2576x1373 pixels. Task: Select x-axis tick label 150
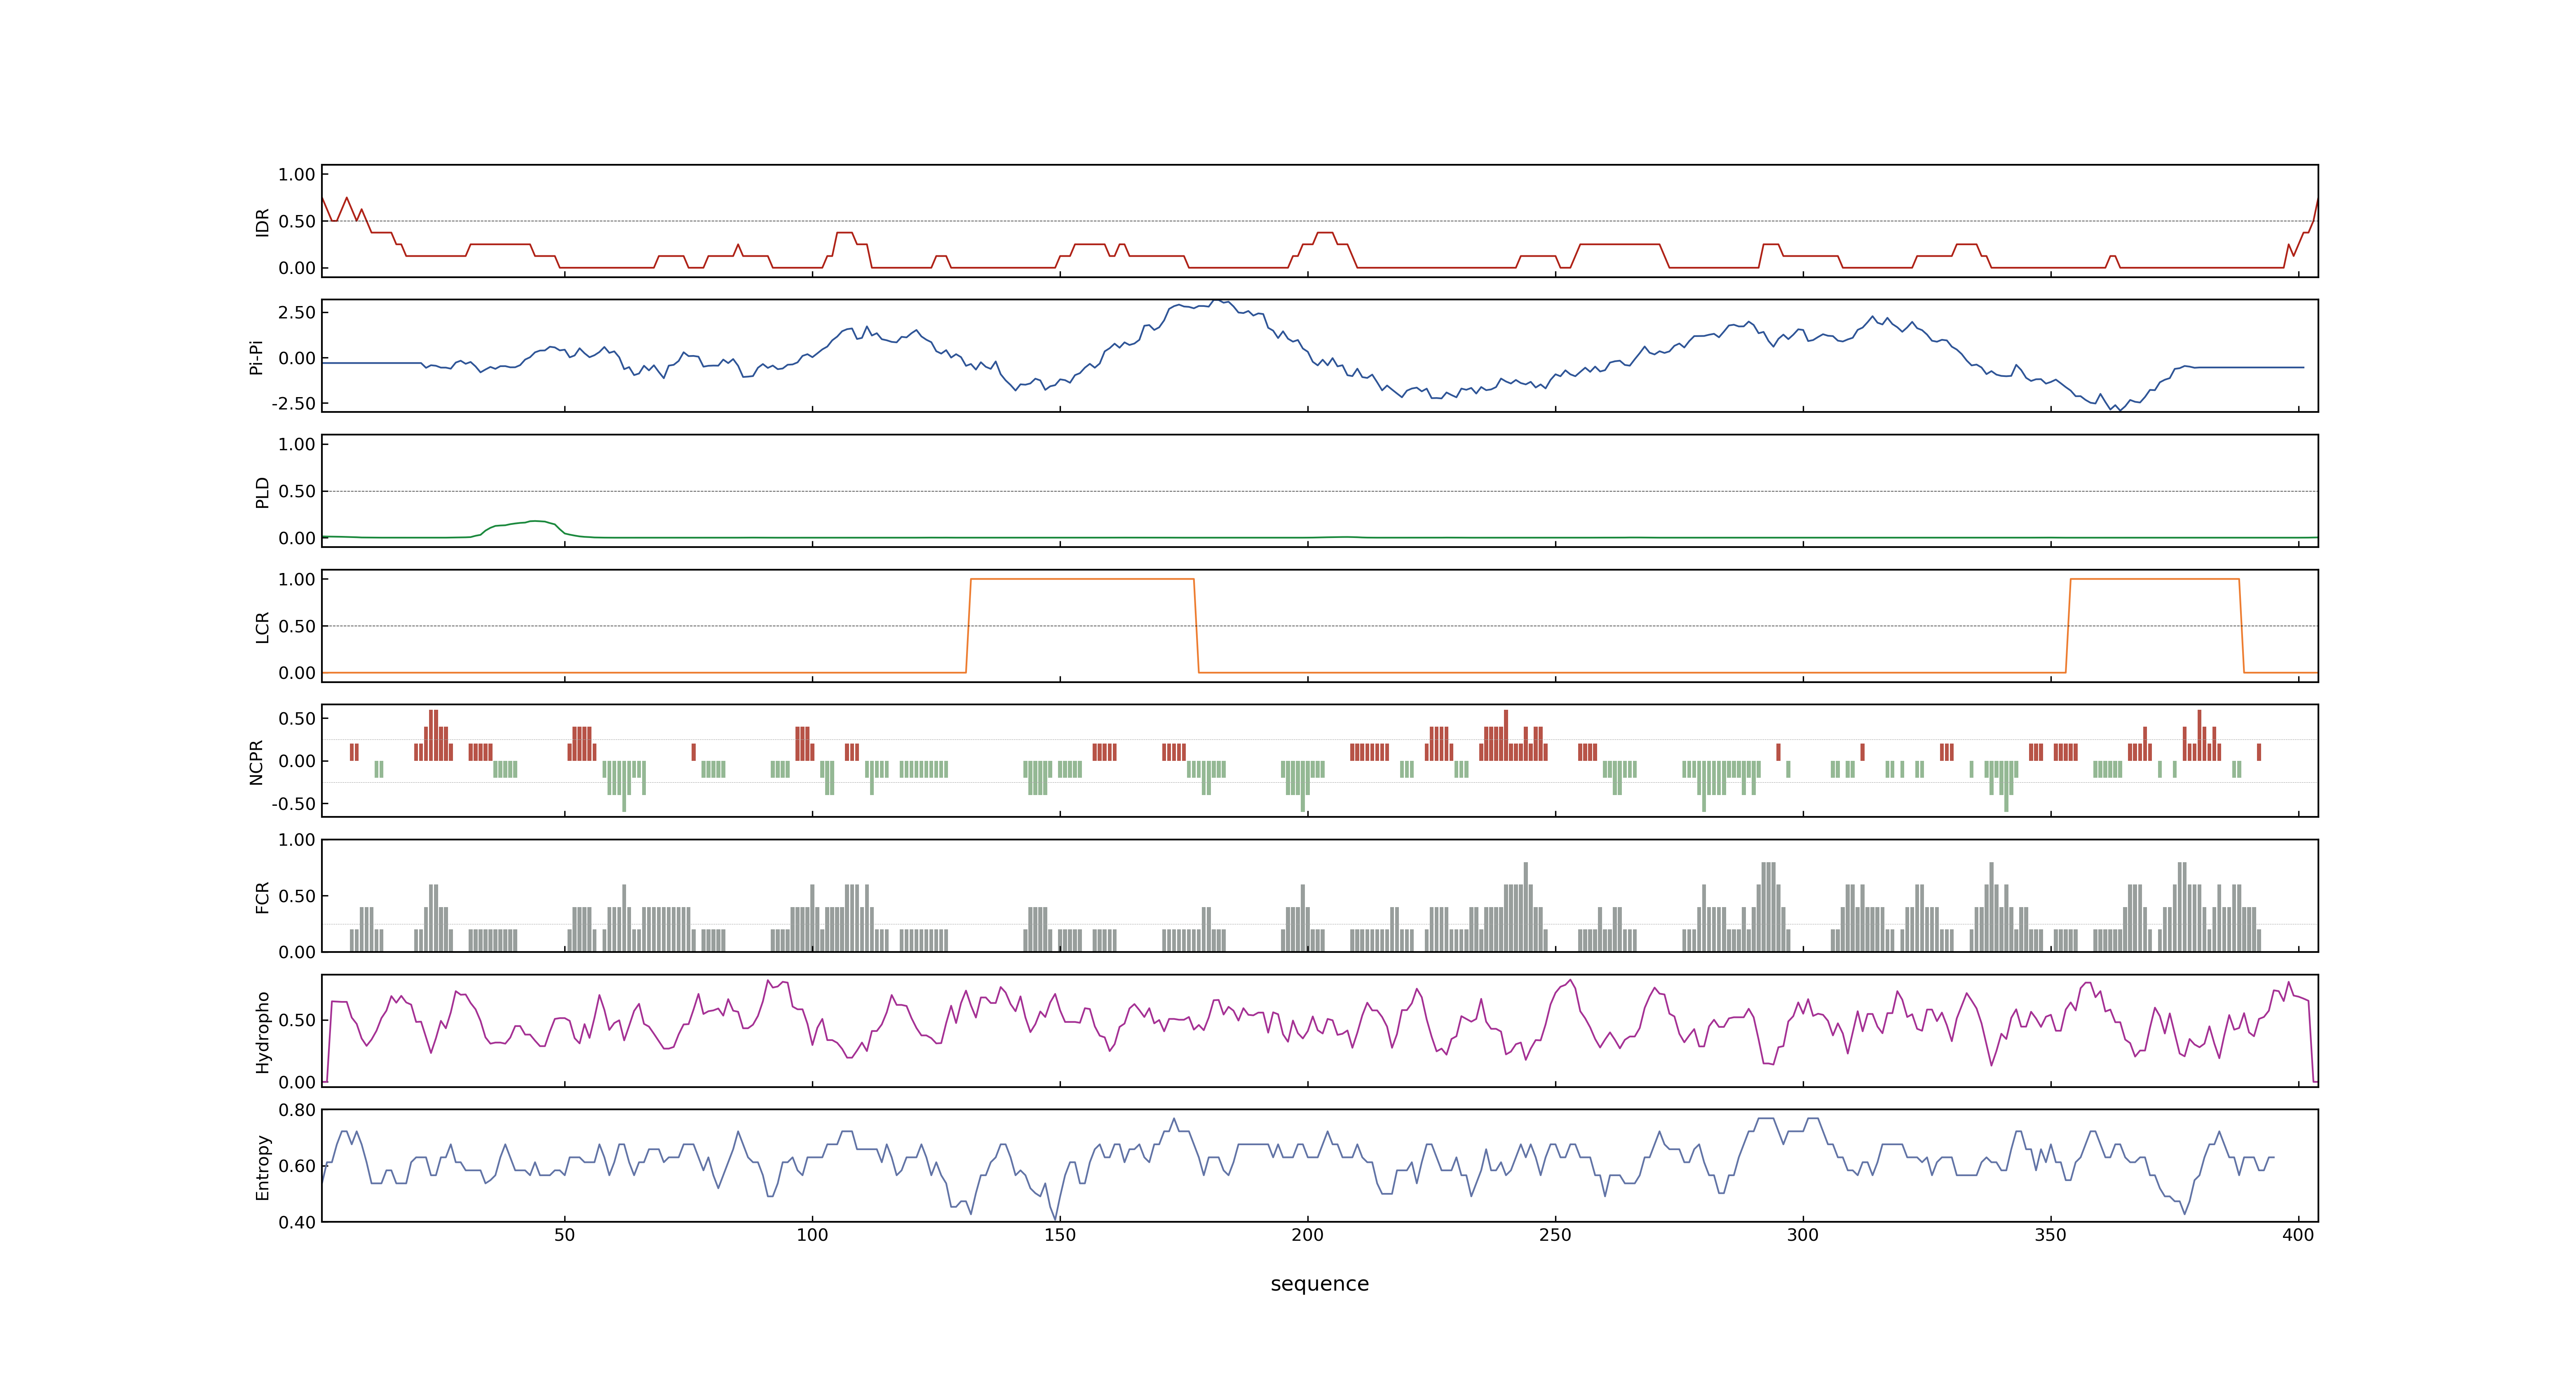1060,1235
